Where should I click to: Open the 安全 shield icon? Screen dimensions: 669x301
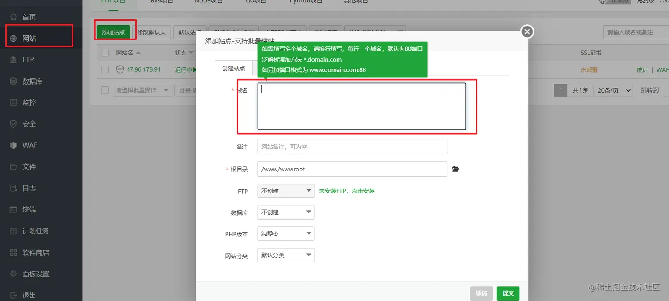point(13,124)
